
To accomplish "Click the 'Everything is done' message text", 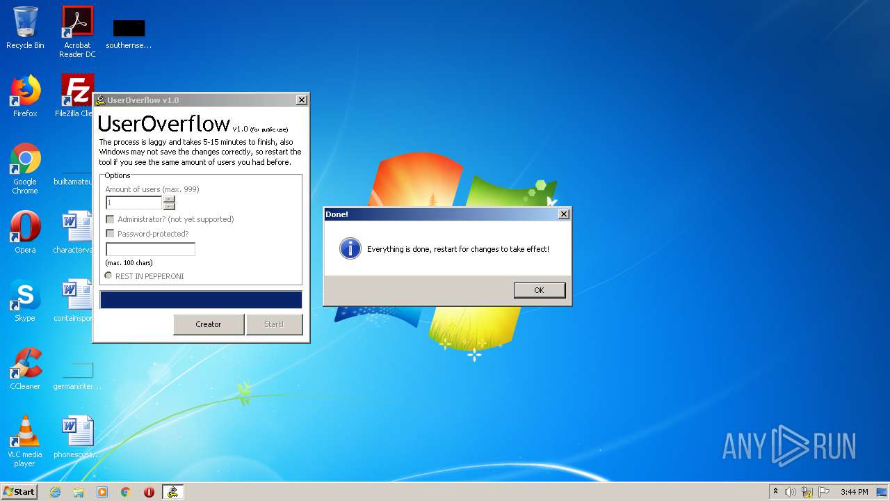I will 458,249.
